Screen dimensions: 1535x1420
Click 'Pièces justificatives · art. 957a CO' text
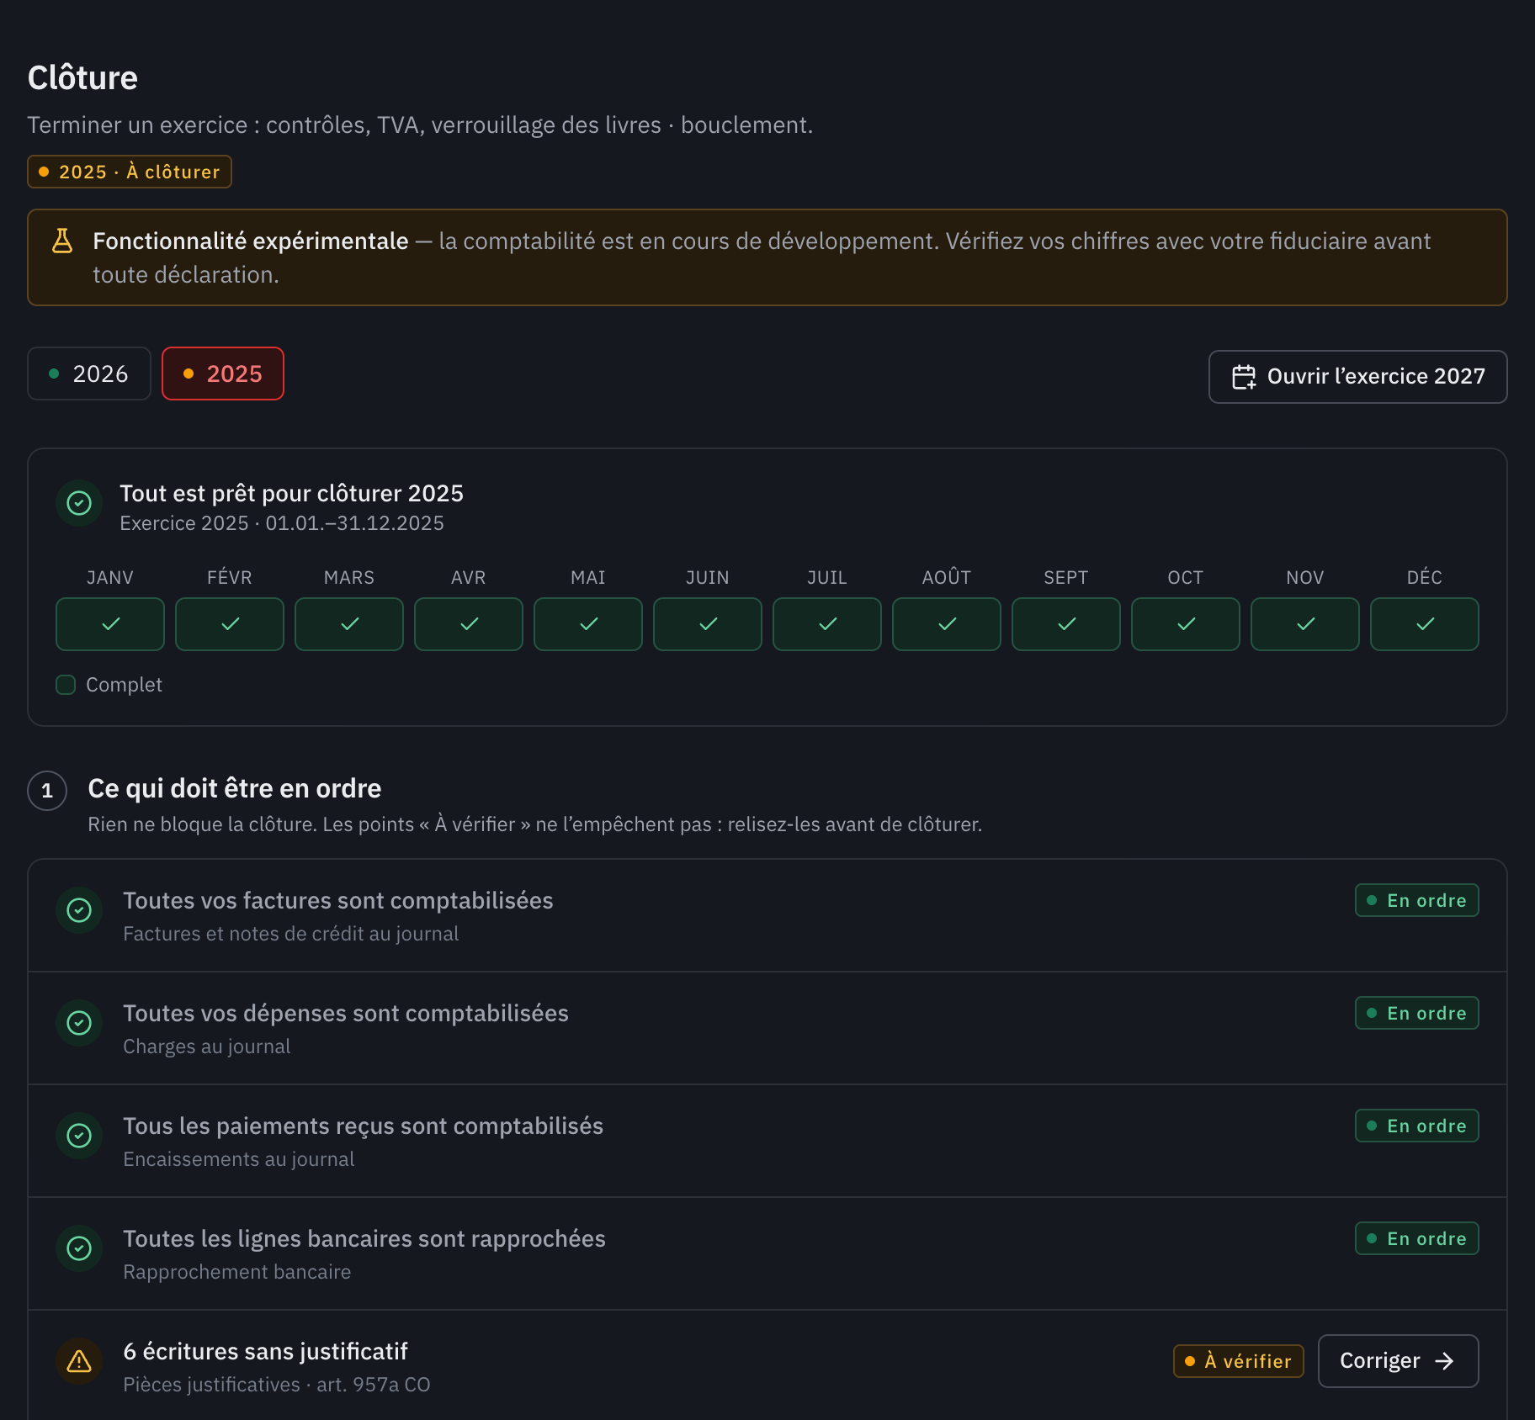point(277,1385)
